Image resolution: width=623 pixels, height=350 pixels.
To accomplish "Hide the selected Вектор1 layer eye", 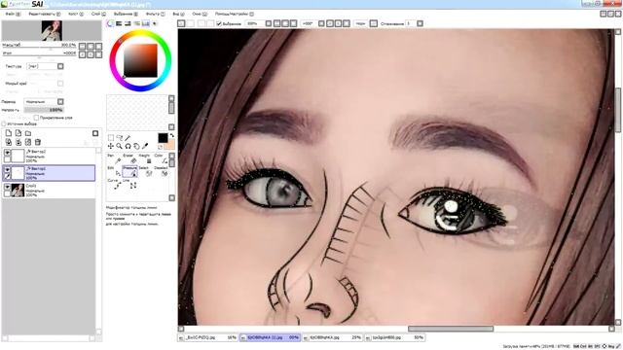I will coord(7,169).
